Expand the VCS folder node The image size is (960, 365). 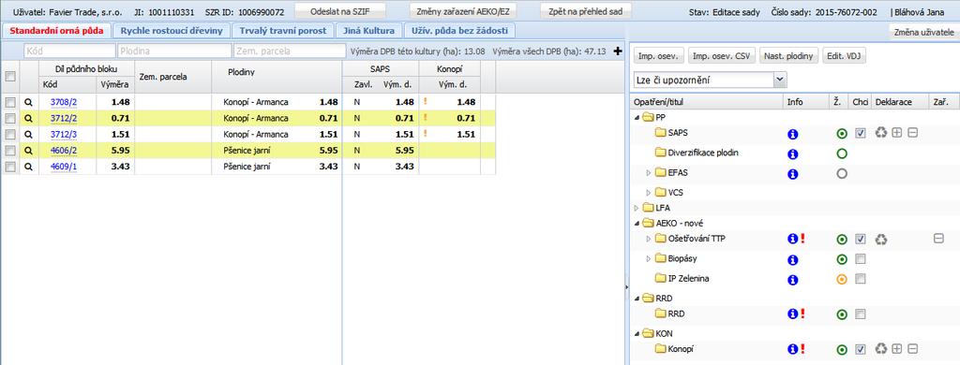click(649, 193)
